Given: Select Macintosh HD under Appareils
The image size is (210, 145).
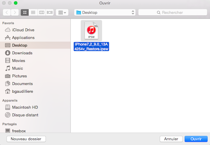Looking at the screenshot, I should point(35,107).
